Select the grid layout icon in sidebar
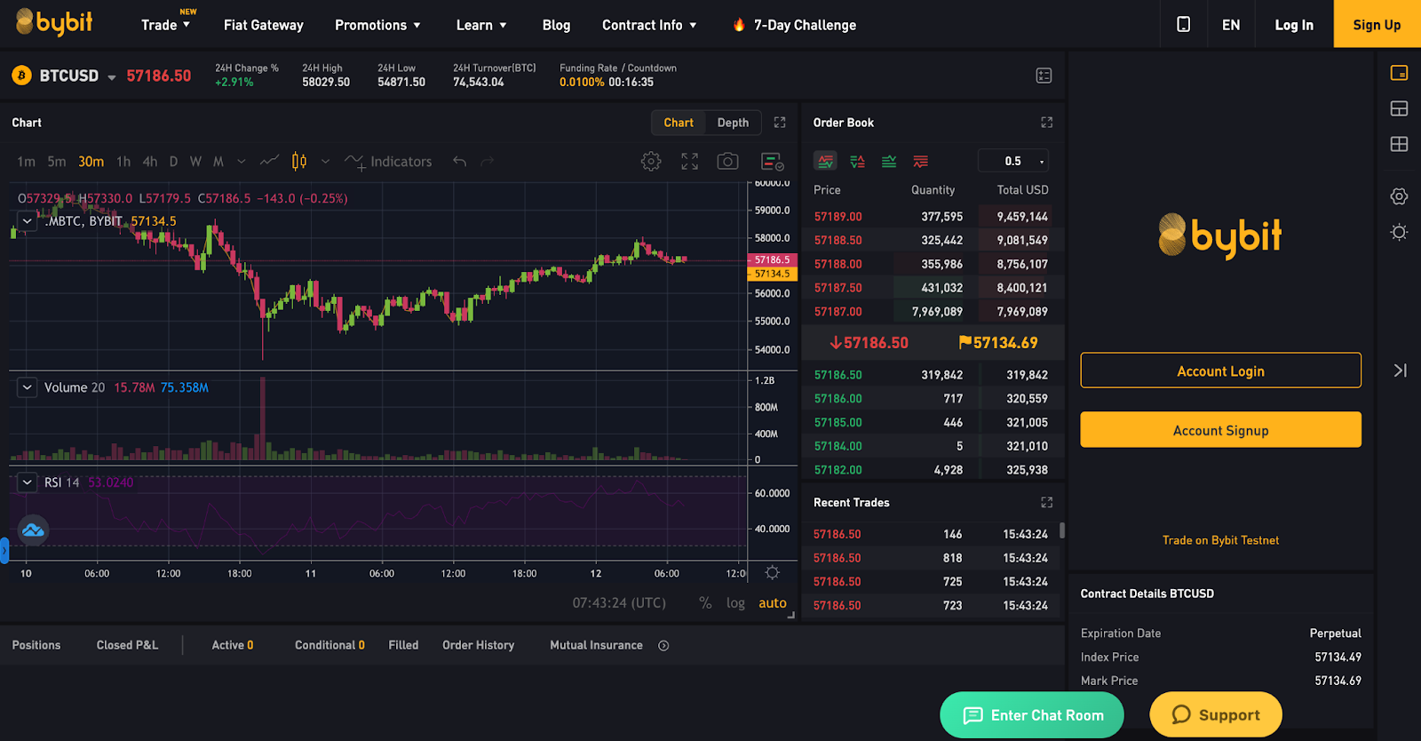This screenshot has width=1421, height=741. (x=1399, y=144)
